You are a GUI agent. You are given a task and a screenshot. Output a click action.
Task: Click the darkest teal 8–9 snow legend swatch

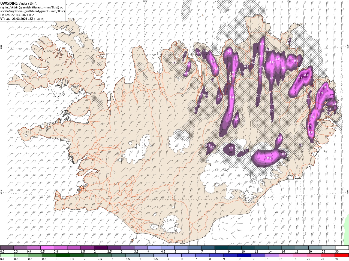coord(221,248)
